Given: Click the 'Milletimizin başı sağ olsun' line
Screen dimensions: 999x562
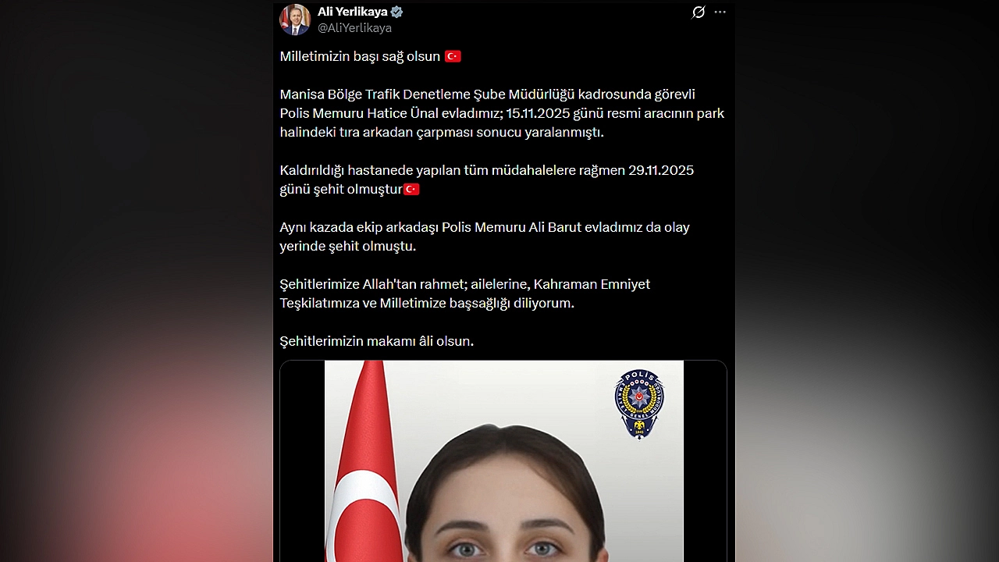Looking at the screenshot, I should 361,56.
